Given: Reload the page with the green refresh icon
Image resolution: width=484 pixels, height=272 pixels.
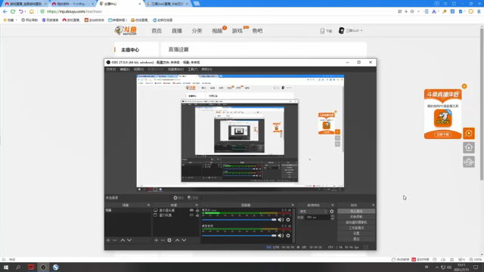Looking at the screenshot, I should [x=13, y=11].
